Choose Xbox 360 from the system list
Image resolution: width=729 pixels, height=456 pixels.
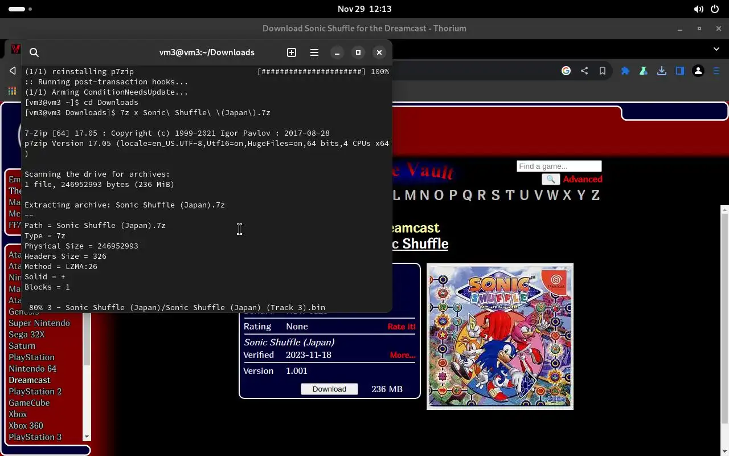click(26, 426)
